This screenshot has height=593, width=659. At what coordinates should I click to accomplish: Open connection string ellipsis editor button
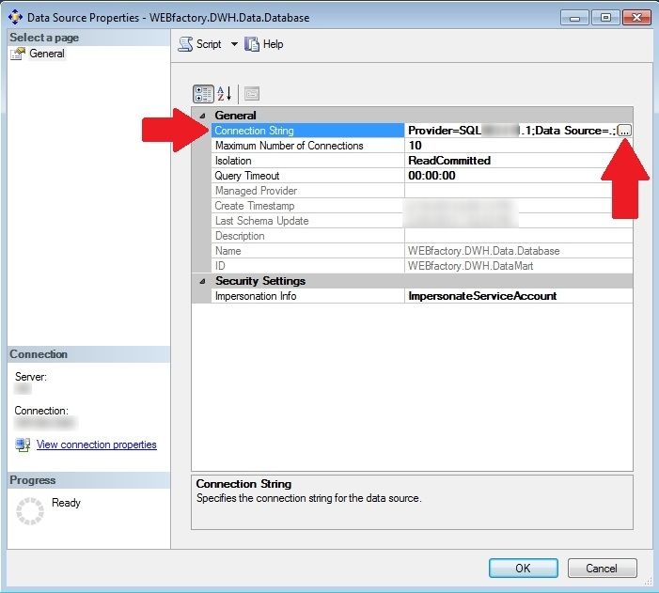(624, 131)
